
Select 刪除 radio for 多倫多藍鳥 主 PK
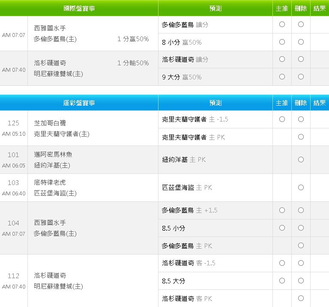tap(301, 246)
